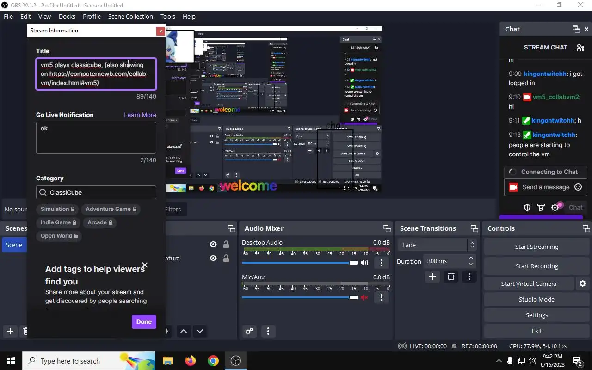Pop out the Controls dock
Screen dimensions: 592x370
point(586,228)
